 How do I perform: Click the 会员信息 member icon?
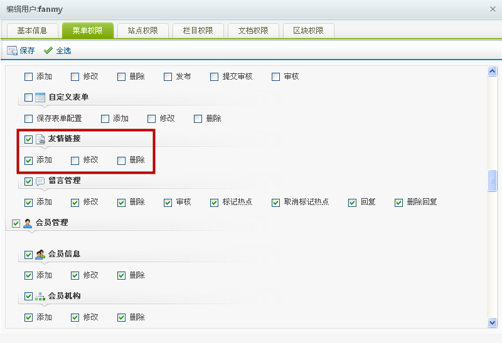click(x=40, y=255)
